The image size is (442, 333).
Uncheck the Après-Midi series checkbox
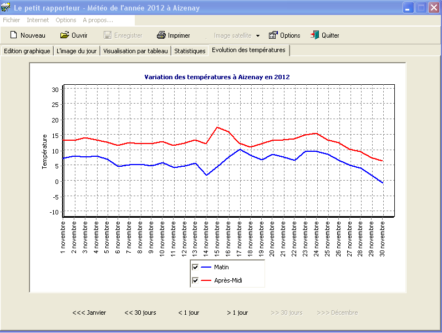195,281
